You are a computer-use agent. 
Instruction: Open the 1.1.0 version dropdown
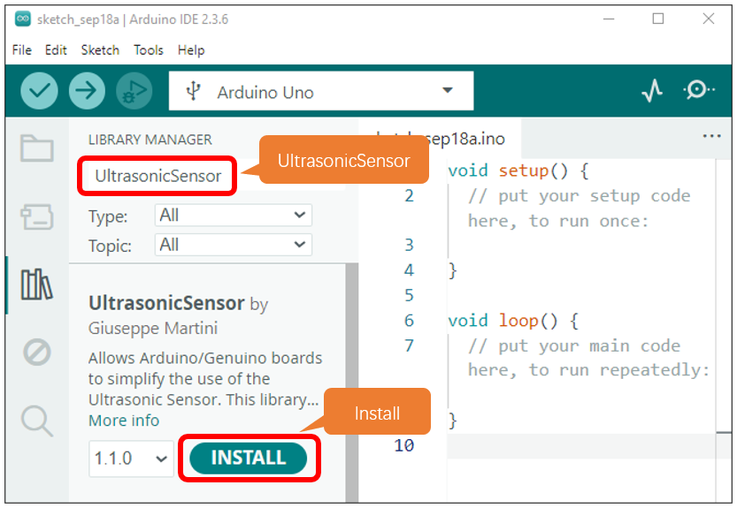tap(131, 459)
